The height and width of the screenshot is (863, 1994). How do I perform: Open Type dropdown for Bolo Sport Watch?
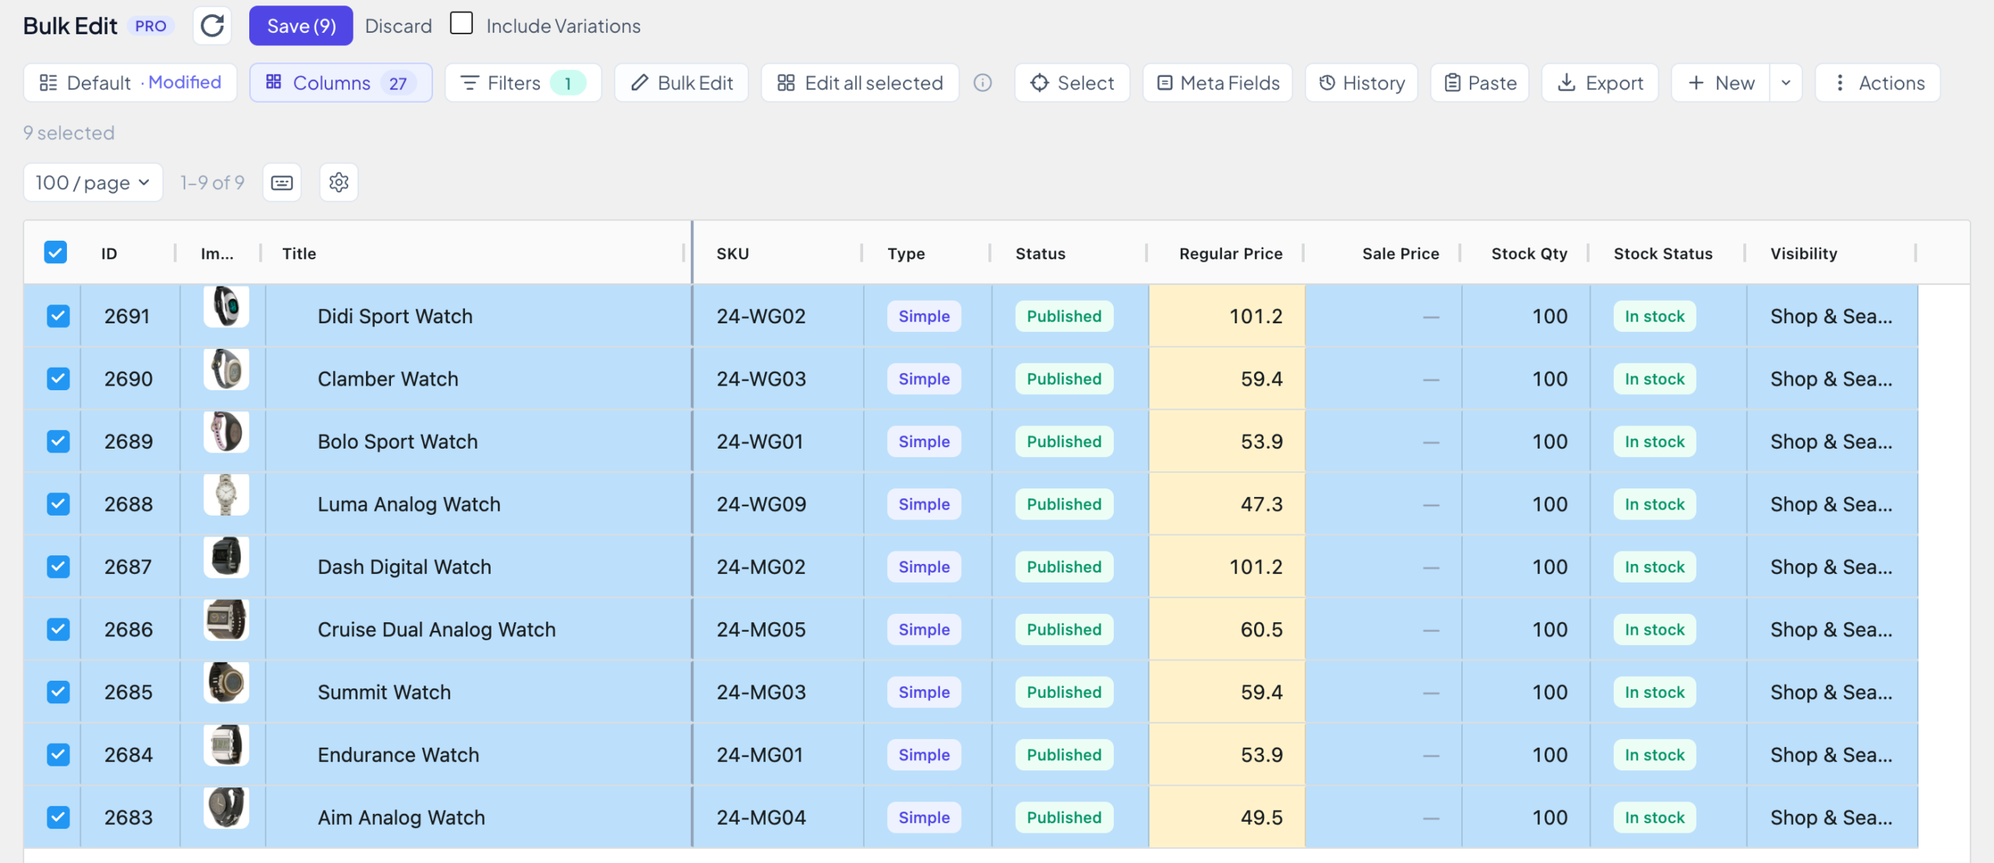click(x=924, y=442)
